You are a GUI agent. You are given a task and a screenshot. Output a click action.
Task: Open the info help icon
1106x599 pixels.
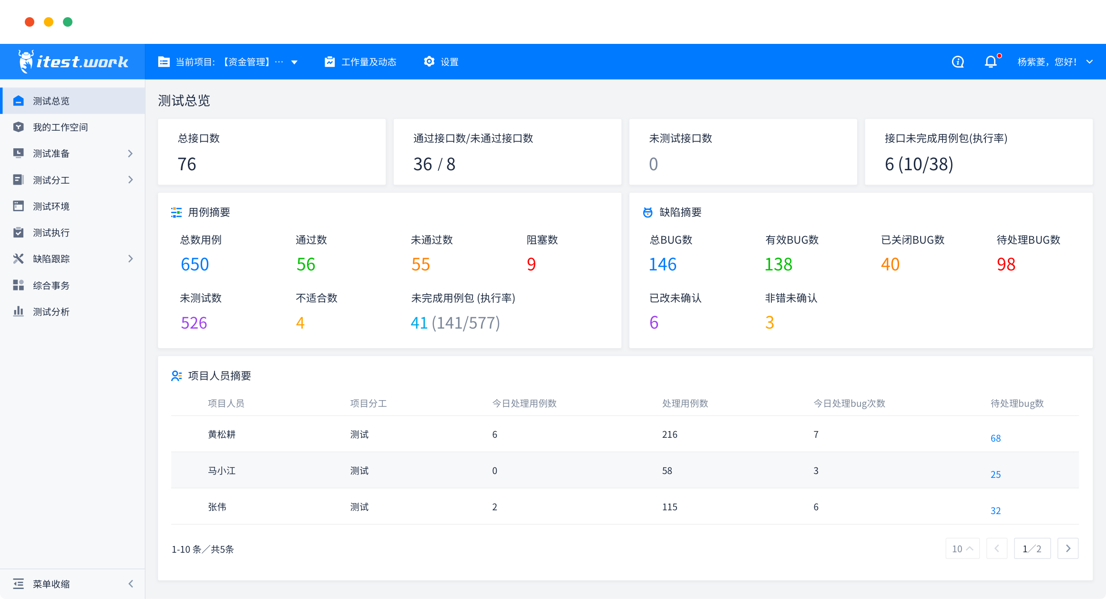click(958, 62)
